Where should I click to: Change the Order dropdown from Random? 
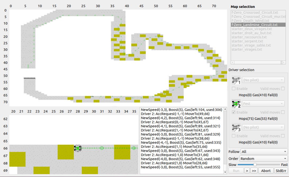click(x=263, y=158)
